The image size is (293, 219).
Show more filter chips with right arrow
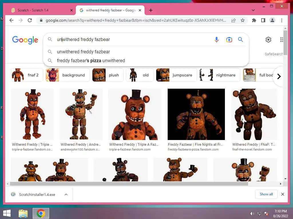(279, 76)
